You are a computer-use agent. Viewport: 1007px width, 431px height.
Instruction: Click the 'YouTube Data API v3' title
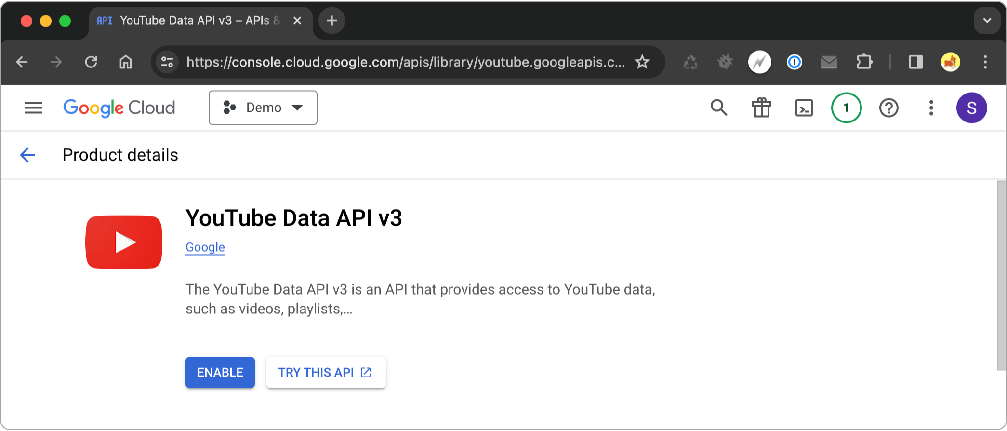294,218
